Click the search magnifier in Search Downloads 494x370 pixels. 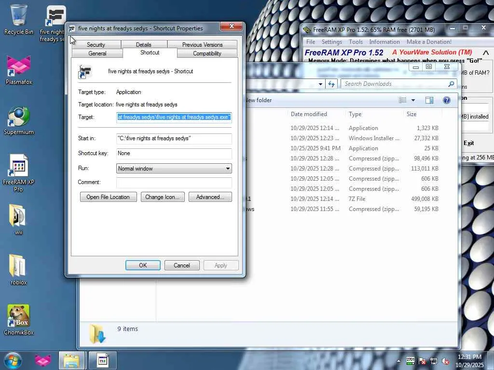point(451,84)
